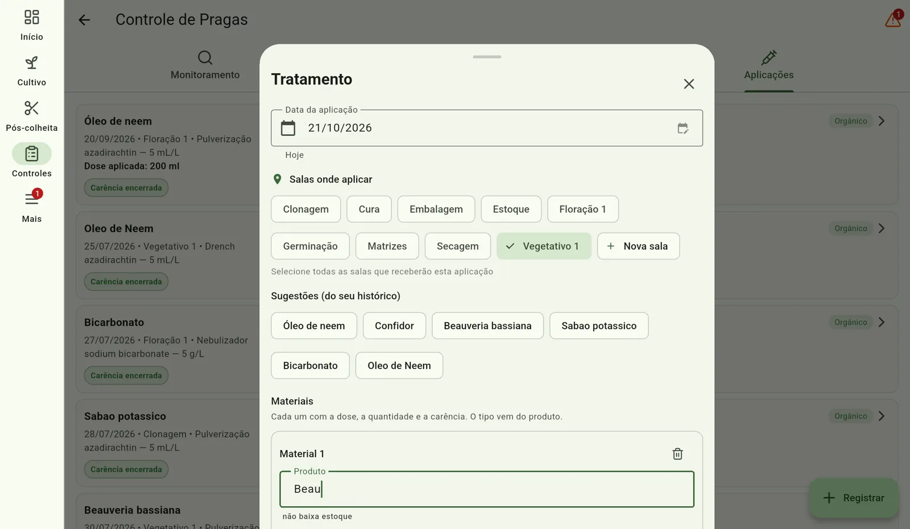This screenshot has height=529, width=910.
Task: Toggle the Cura room chip
Action: [x=369, y=209]
